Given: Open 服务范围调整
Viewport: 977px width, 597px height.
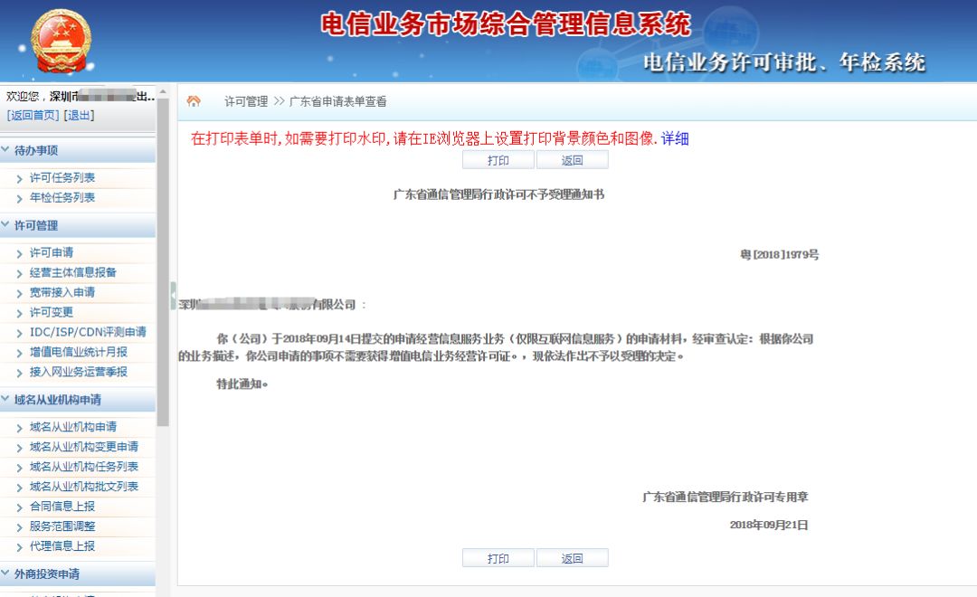Looking at the screenshot, I should [x=62, y=526].
